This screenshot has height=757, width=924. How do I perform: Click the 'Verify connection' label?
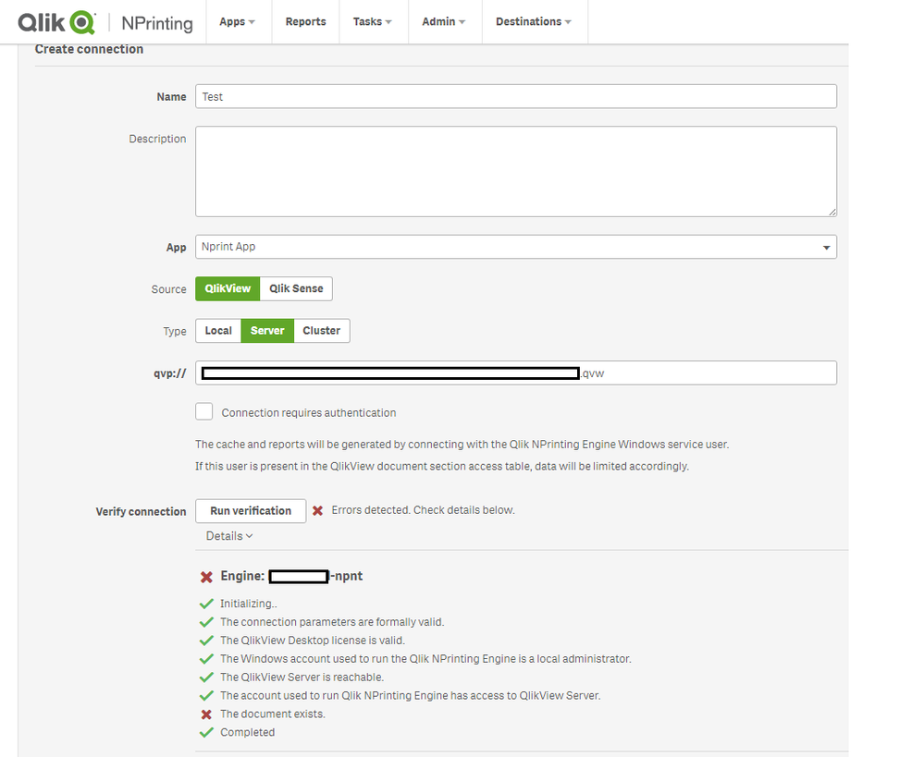pos(141,512)
